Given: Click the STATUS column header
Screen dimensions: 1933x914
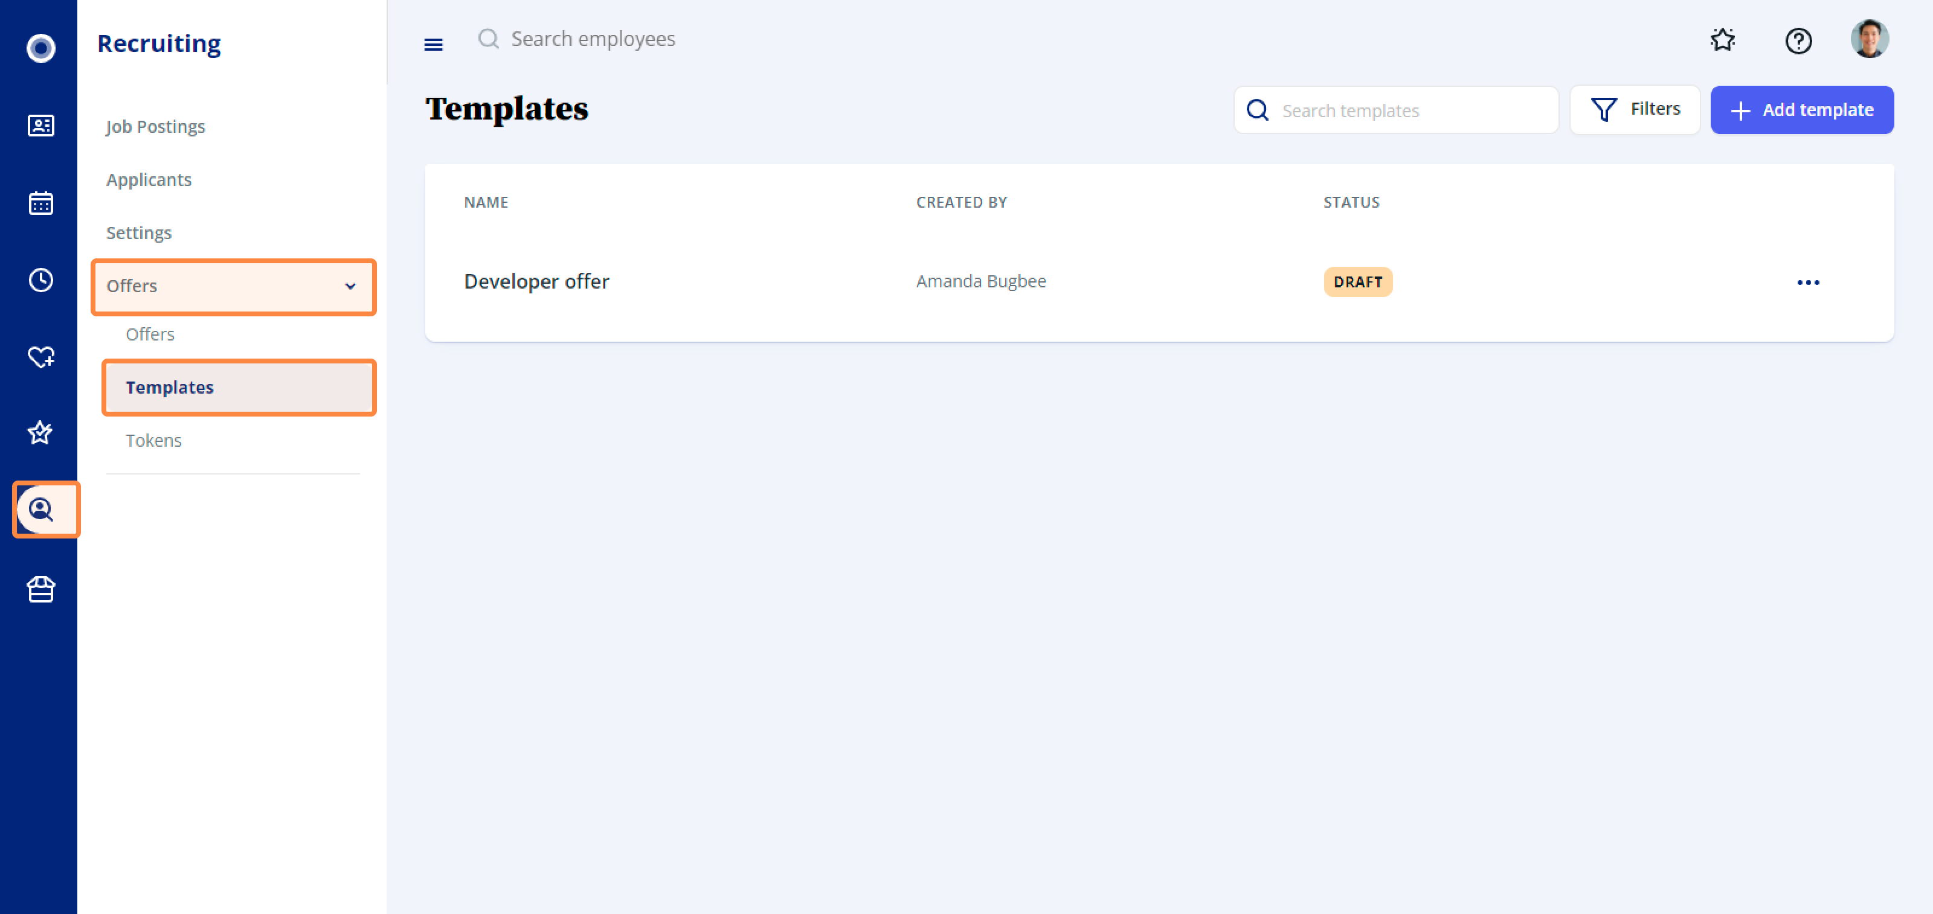Looking at the screenshot, I should pos(1351,202).
